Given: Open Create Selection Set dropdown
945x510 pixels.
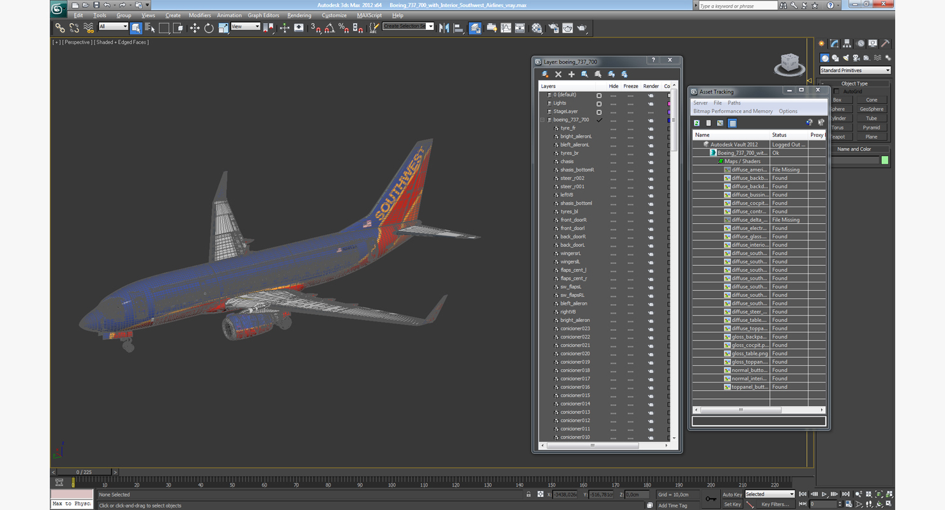Looking at the screenshot, I should click(408, 26).
